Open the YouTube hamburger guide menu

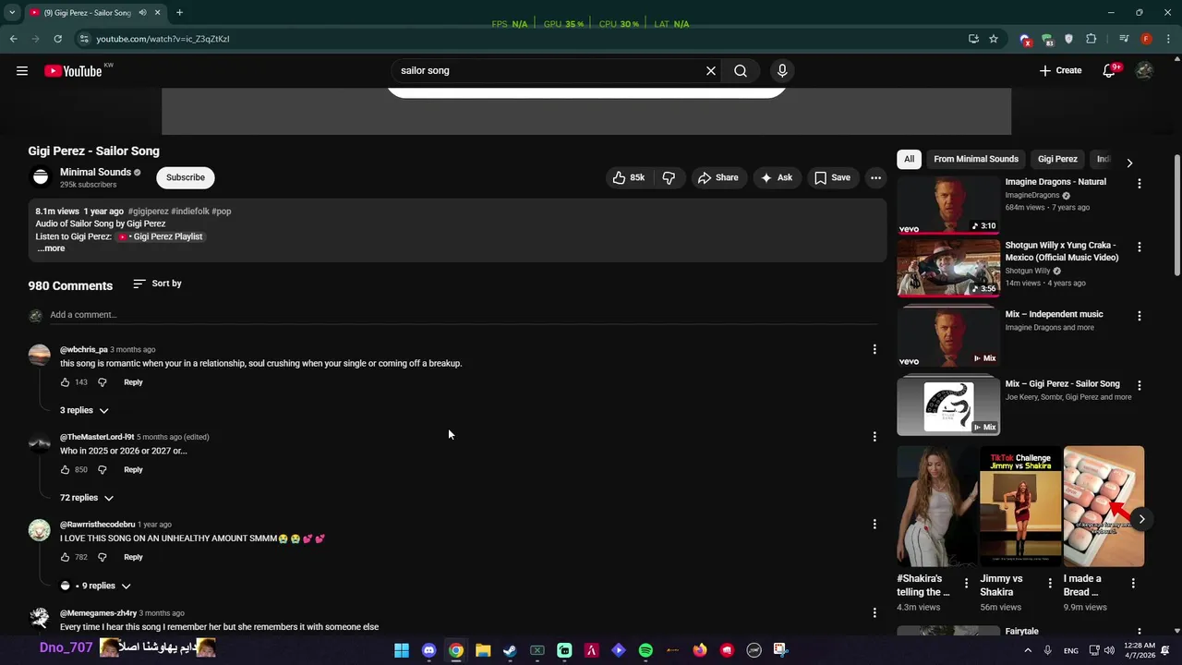pos(22,71)
